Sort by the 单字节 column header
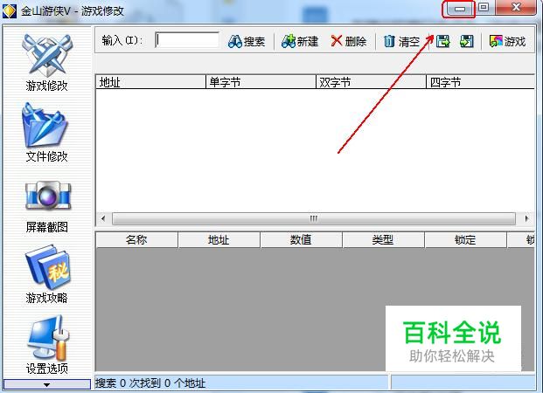 point(261,82)
